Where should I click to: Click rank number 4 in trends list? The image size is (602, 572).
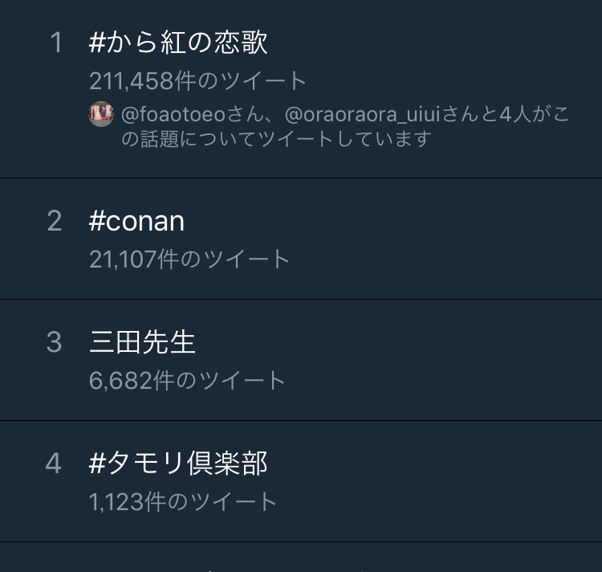pyautogui.click(x=54, y=464)
